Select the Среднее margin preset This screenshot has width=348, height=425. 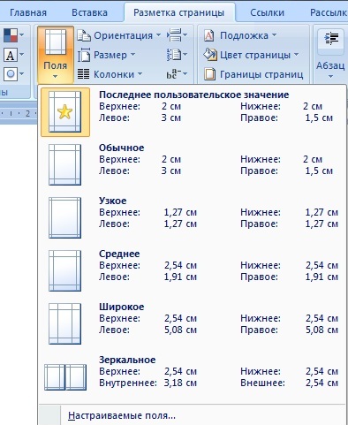click(193, 270)
